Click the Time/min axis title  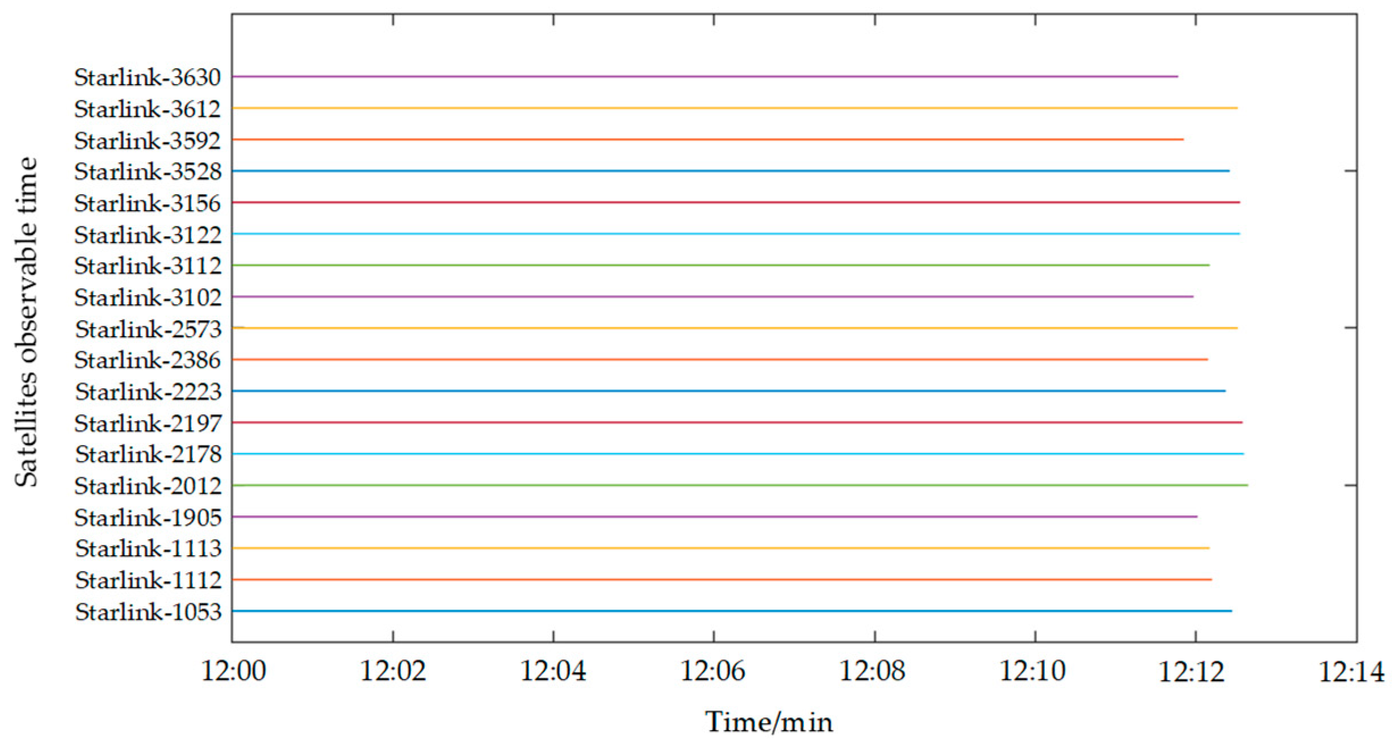(x=769, y=722)
